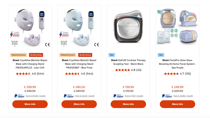The width and height of the screenshot is (210, 118).
Task: Click Trusted Reviews badge on Lilac Chill image
Action: (x=15, y=34)
